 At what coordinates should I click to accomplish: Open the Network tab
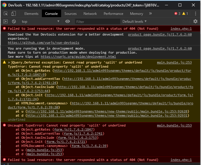tap(90, 14)
